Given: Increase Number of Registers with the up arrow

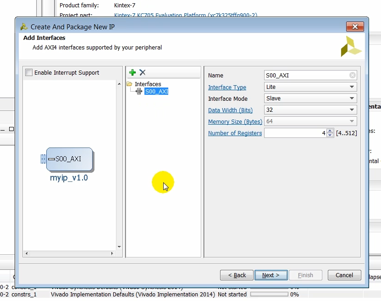Looking at the screenshot, I should (x=329, y=131).
